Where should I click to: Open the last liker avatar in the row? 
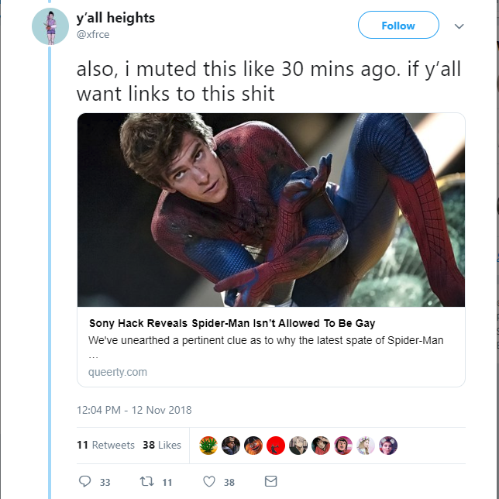coord(388,446)
